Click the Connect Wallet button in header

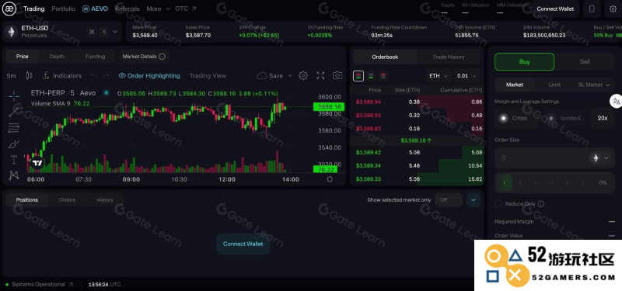click(x=555, y=9)
